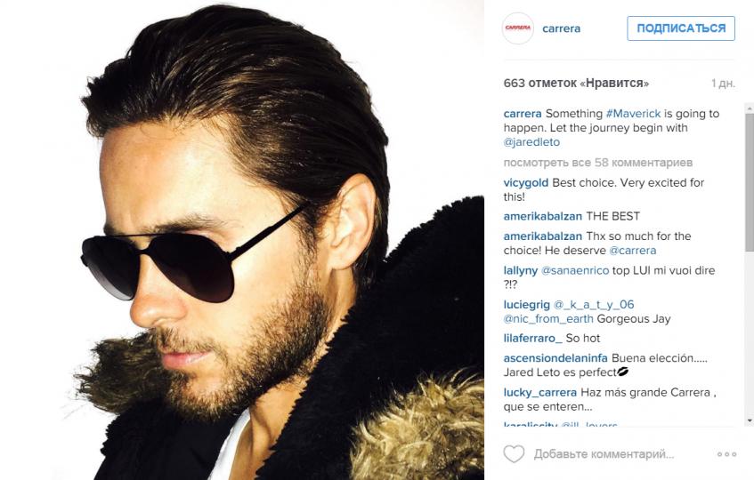Screen dimensions: 754x480
Task: Click the comments panel scrollbar
Action: (747, 178)
